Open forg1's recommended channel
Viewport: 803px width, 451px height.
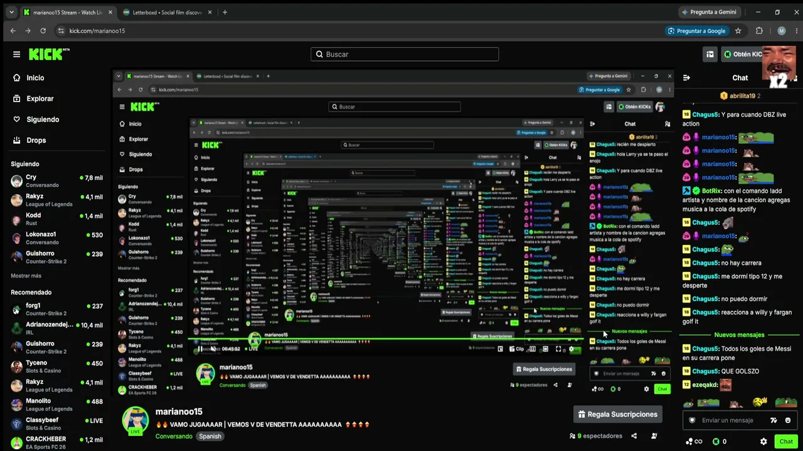point(56,309)
